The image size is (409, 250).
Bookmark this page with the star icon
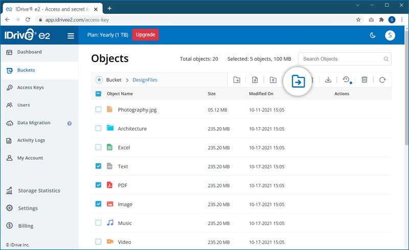[358, 19]
